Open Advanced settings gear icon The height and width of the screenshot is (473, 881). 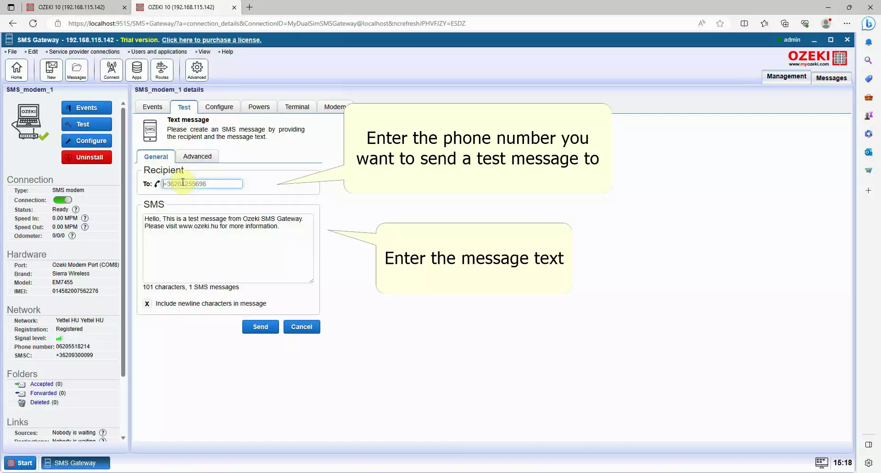click(197, 70)
